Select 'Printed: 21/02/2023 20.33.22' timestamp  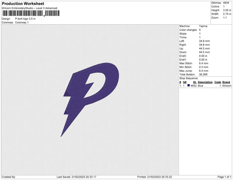(x=155, y=177)
